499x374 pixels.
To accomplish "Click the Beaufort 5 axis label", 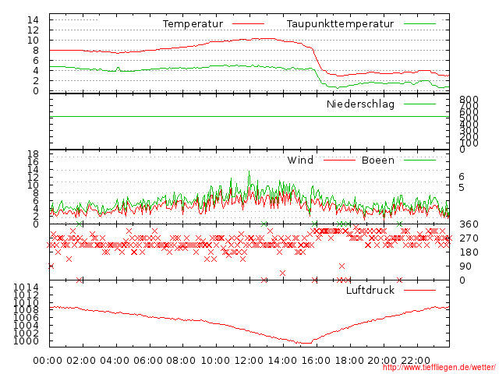I will tap(462, 188).
